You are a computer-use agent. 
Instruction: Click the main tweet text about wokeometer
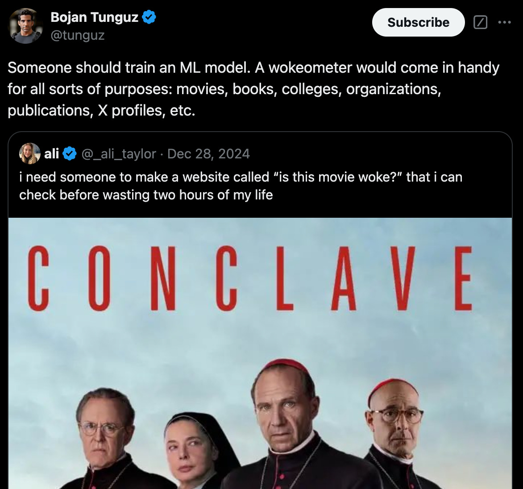(x=253, y=89)
